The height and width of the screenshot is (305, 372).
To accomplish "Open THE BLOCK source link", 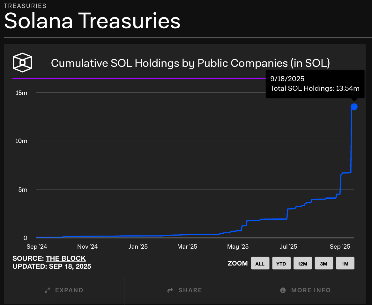I will (x=66, y=258).
